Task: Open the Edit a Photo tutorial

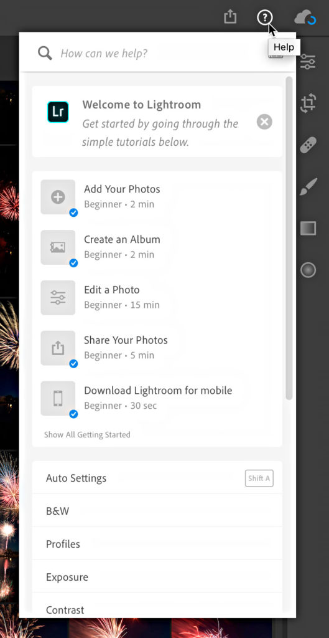Action: (157, 297)
